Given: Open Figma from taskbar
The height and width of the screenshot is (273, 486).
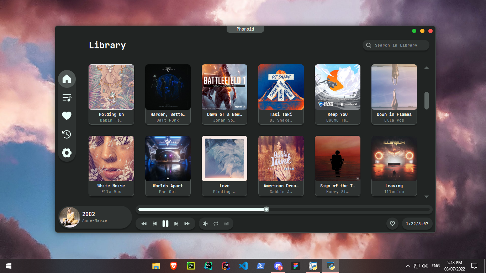Looking at the screenshot, I should pyautogui.click(x=296, y=266).
